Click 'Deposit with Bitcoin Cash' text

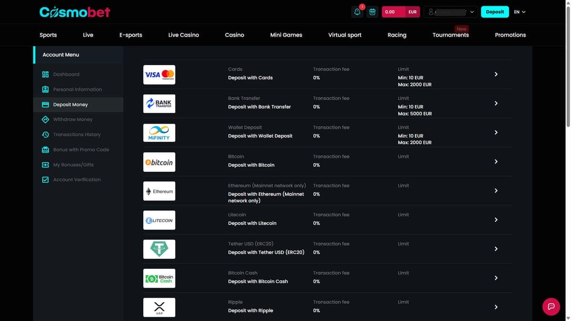(258, 282)
